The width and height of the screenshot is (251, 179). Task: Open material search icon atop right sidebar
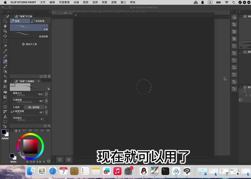click(x=234, y=18)
